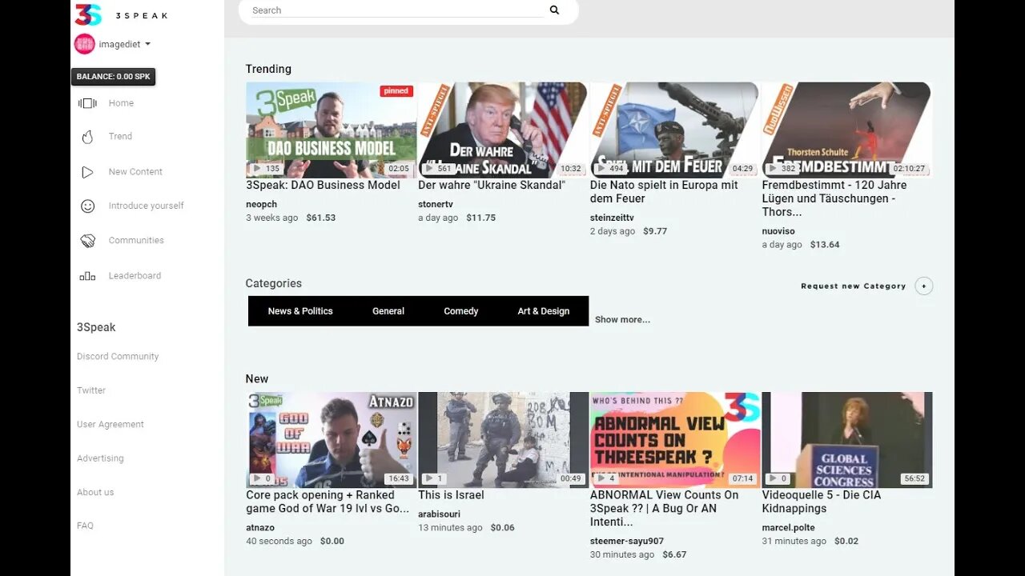Select the General category
The image size is (1025, 576).
tap(388, 311)
